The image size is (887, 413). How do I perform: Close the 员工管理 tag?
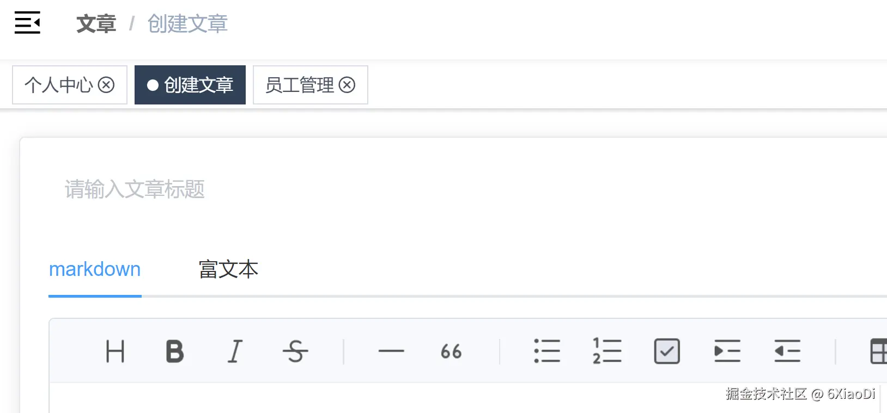click(347, 85)
